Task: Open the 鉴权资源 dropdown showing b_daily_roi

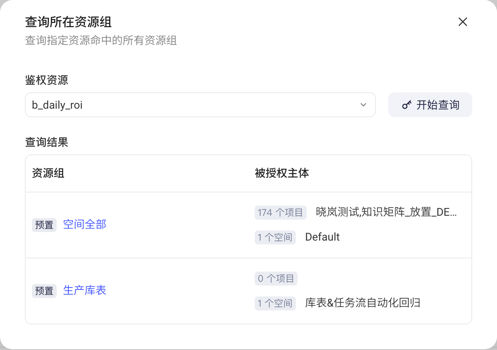Action: [x=200, y=105]
